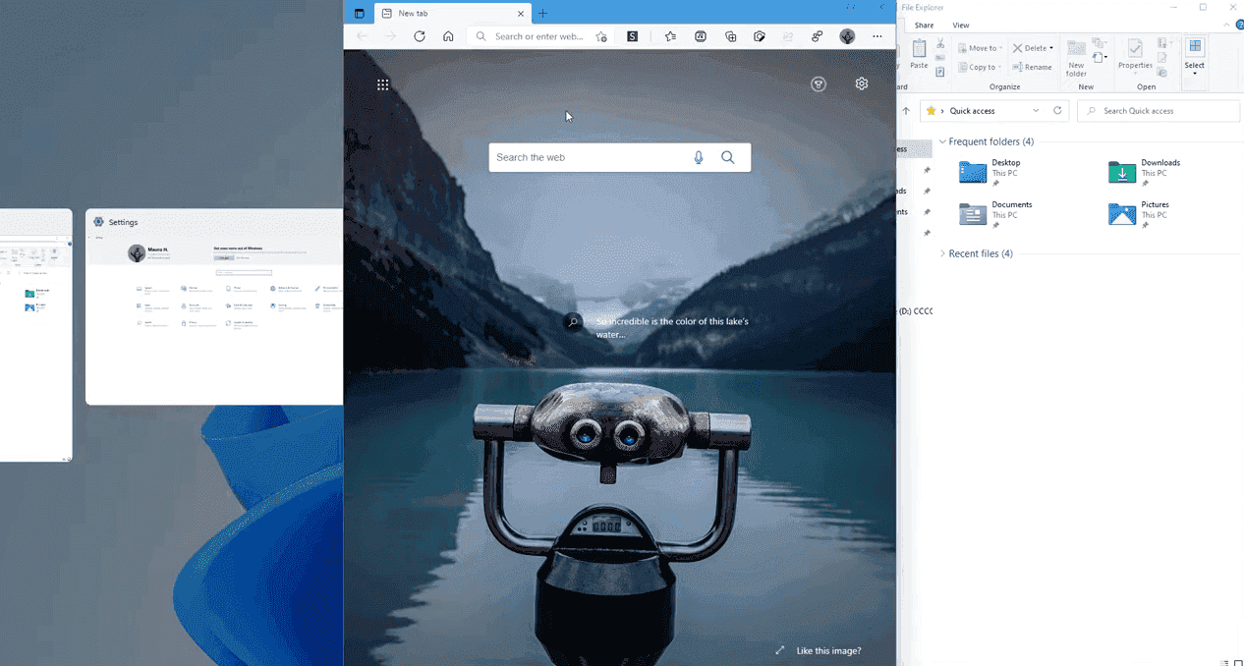The width and height of the screenshot is (1244, 666).
Task: Open the Documents folder
Action: pos(995,214)
